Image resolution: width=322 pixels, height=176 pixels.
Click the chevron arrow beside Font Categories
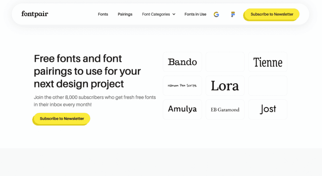(174, 14)
